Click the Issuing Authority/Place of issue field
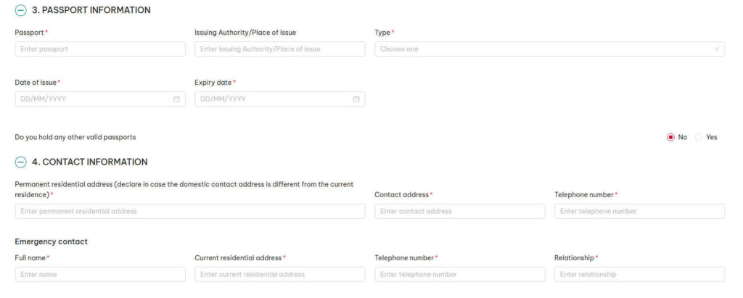This screenshot has height=298, width=743. tap(279, 49)
